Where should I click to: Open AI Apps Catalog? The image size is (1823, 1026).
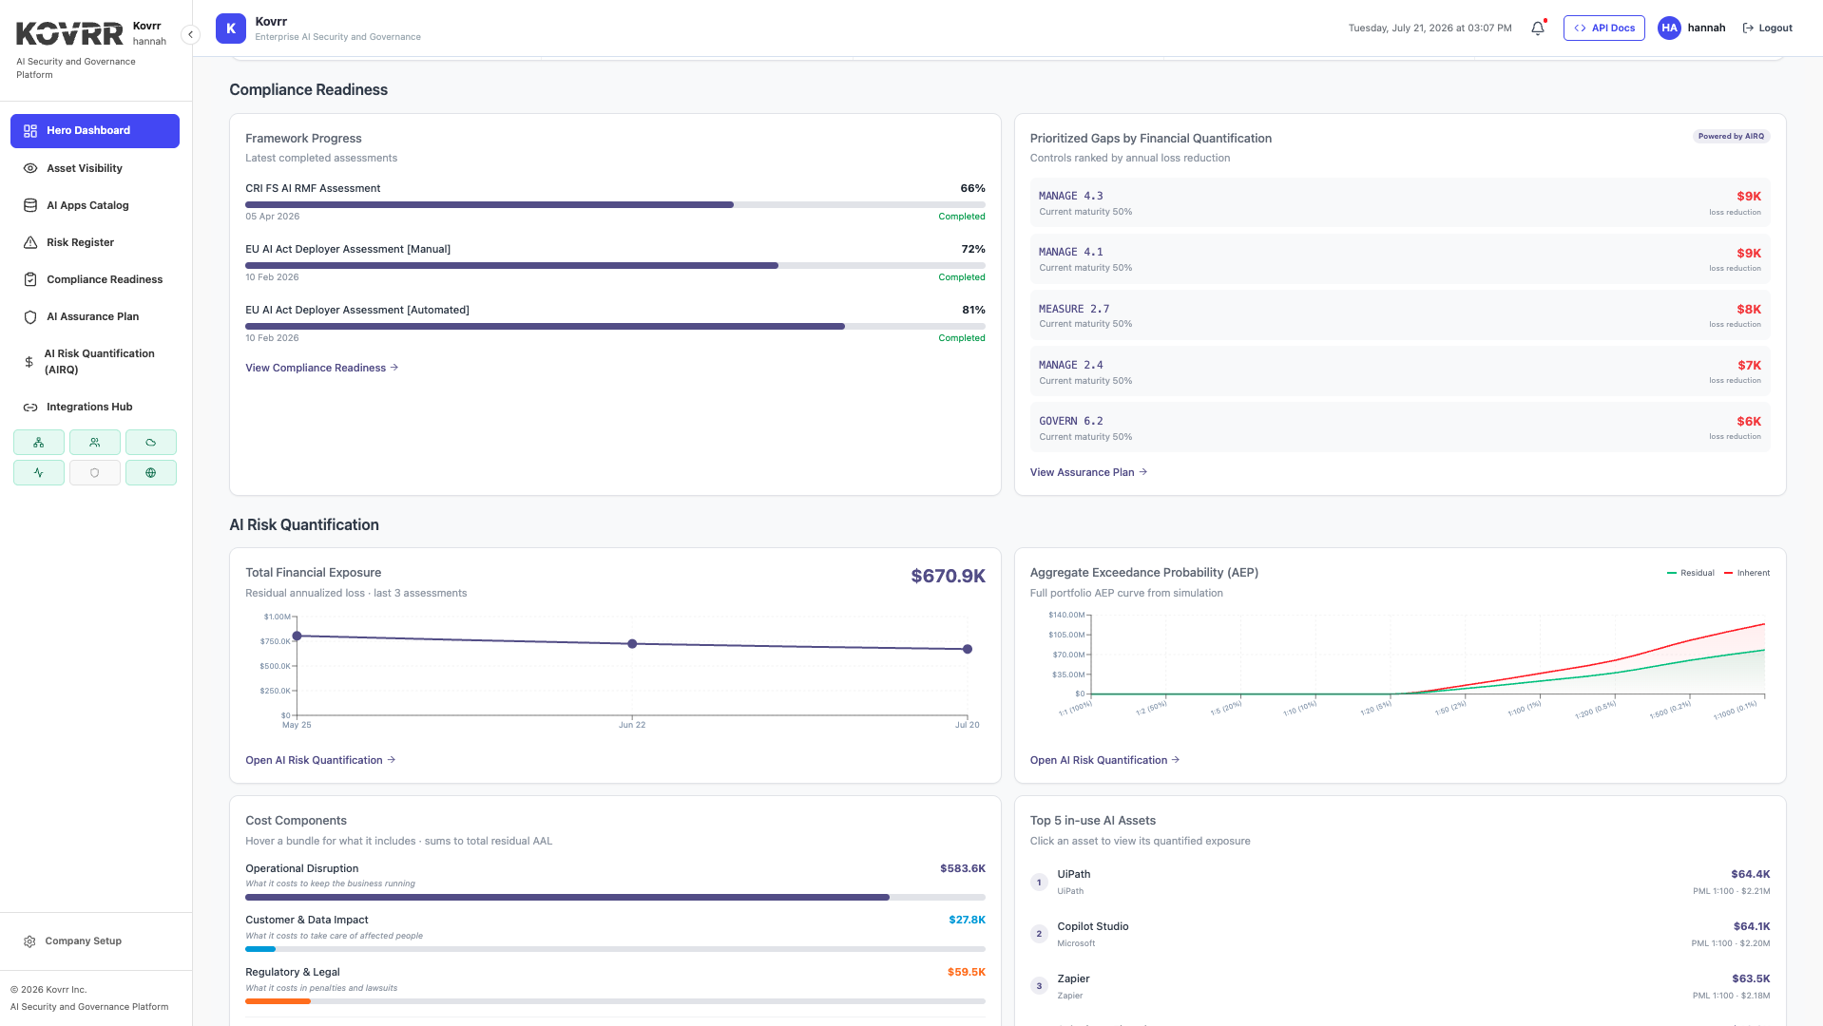click(95, 205)
